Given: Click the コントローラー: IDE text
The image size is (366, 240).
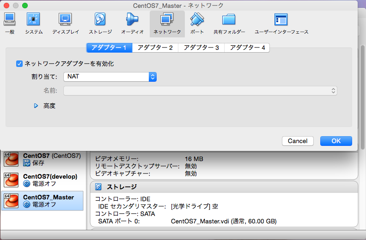Looking at the screenshot, I should click(x=122, y=199).
